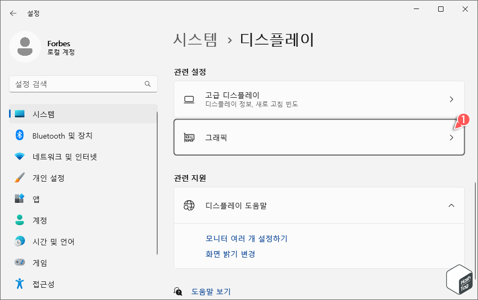Open the 게임 category
Screen dimensions: 478x300
pyautogui.click(x=83, y=262)
